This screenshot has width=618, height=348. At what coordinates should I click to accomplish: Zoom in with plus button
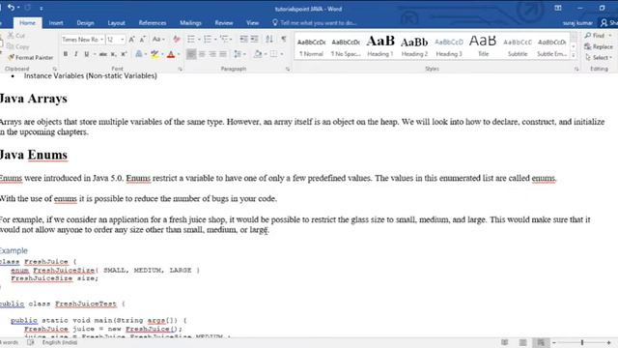coord(609,342)
